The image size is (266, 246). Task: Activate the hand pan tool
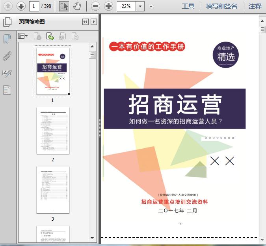click(x=77, y=6)
